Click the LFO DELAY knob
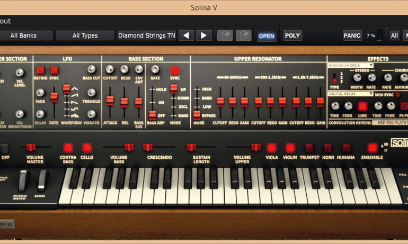The width and height of the screenshot is (408, 244). pyautogui.click(x=40, y=114)
